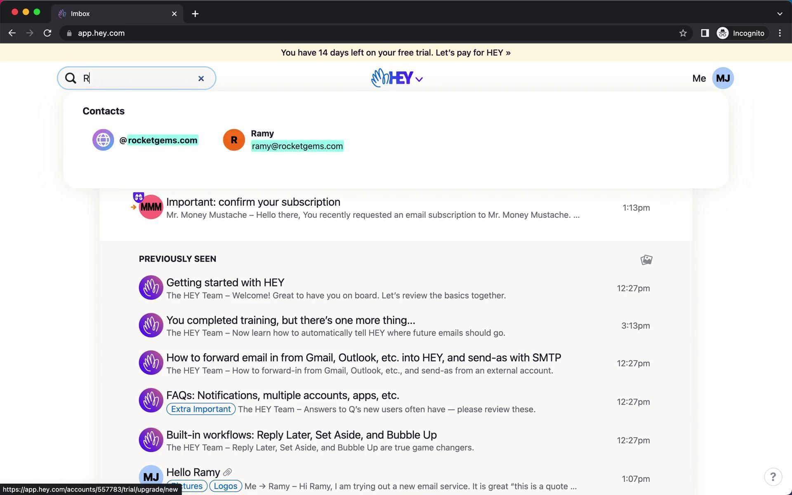Click the Extra Important label tag
Image resolution: width=792 pixels, height=495 pixels.
point(201,409)
